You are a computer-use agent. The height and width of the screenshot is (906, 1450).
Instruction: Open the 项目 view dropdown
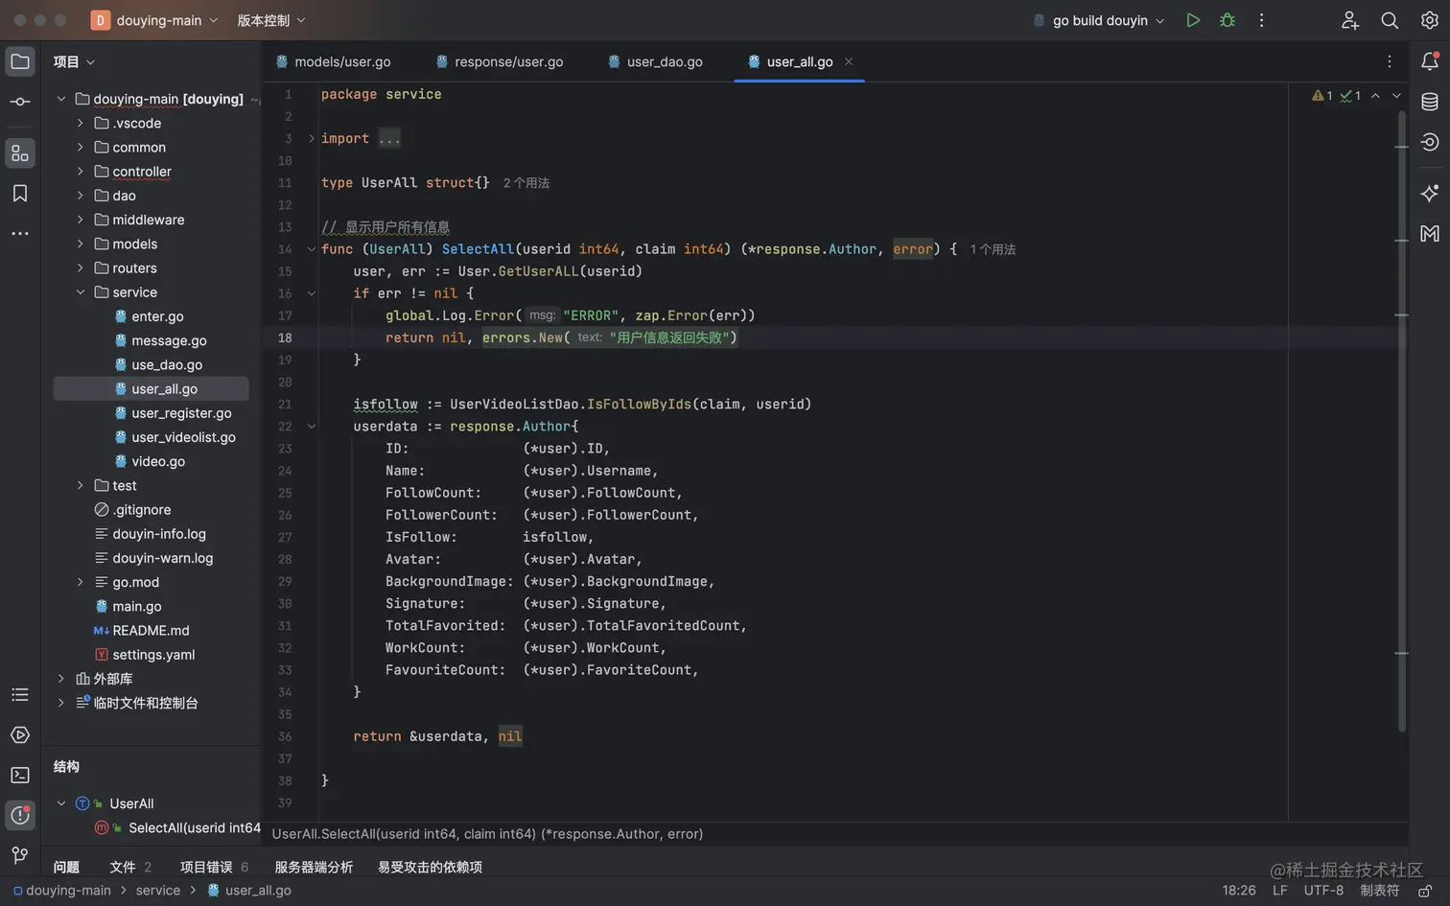[75, 62]
